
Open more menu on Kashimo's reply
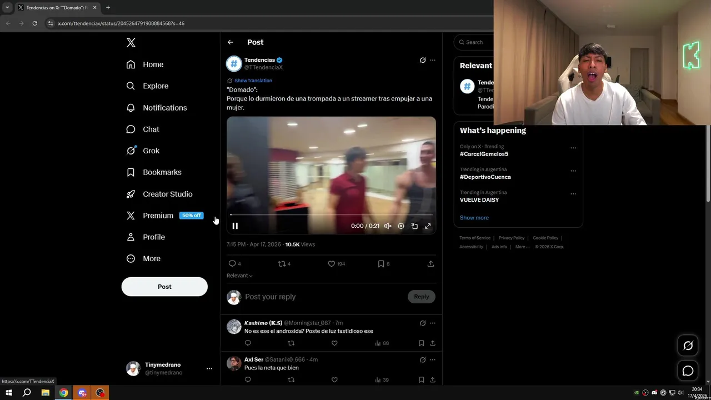click(433, 323)
